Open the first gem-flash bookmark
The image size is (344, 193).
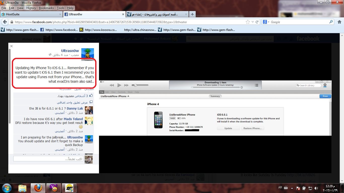pos(20,30)
